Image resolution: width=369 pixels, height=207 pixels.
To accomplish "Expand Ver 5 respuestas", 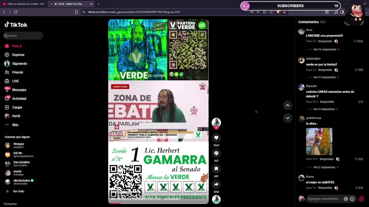I will [326, 109].
